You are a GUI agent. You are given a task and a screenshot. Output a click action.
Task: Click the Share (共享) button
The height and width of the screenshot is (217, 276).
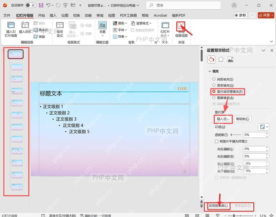click(266, 15)
